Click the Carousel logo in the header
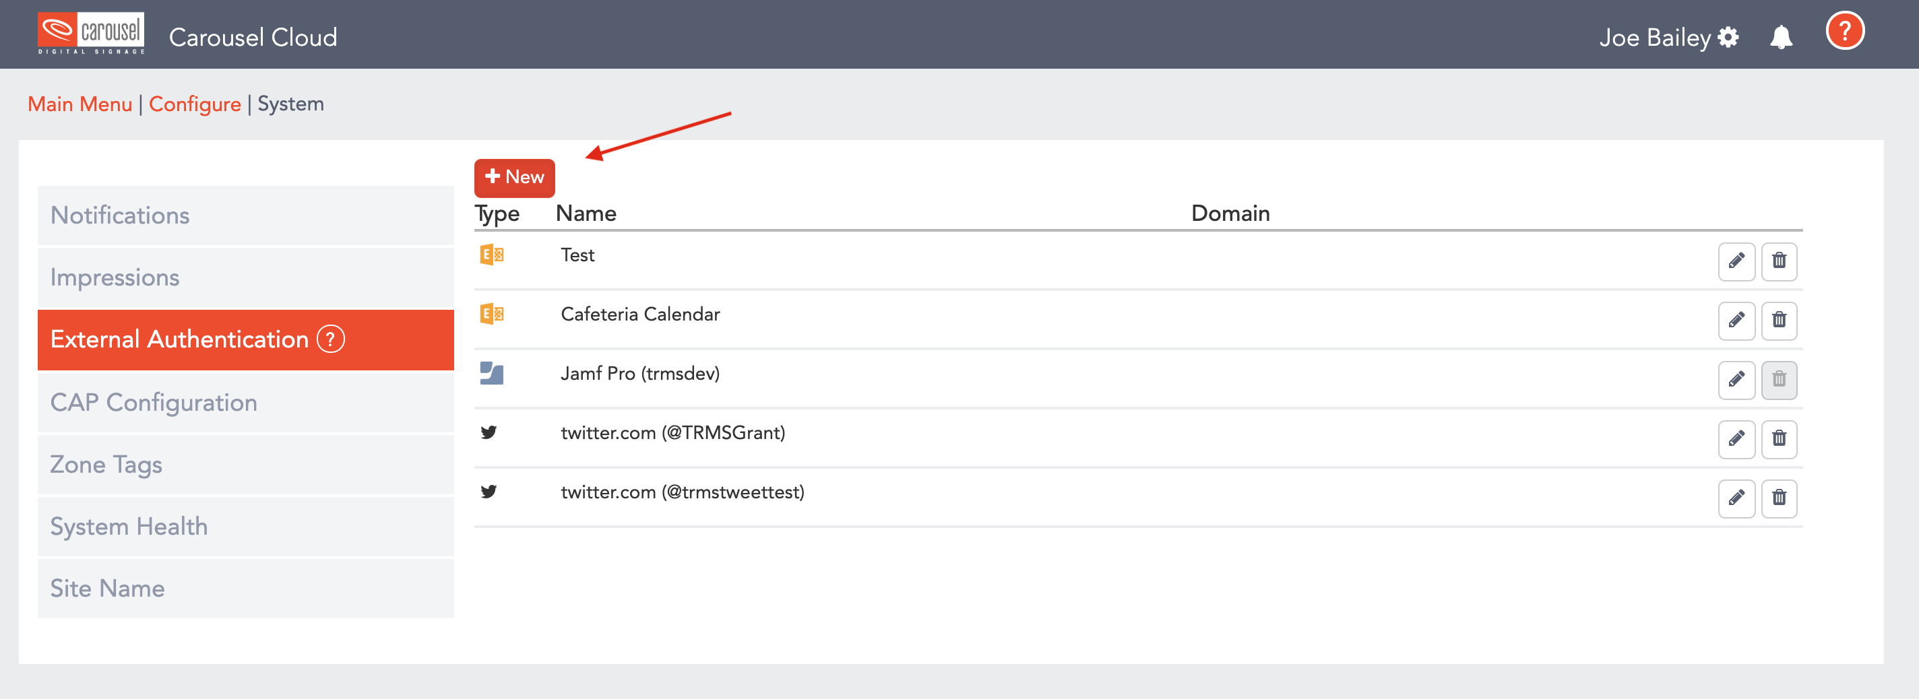Viewport: 1919px width, 699px height. point(91,31)
